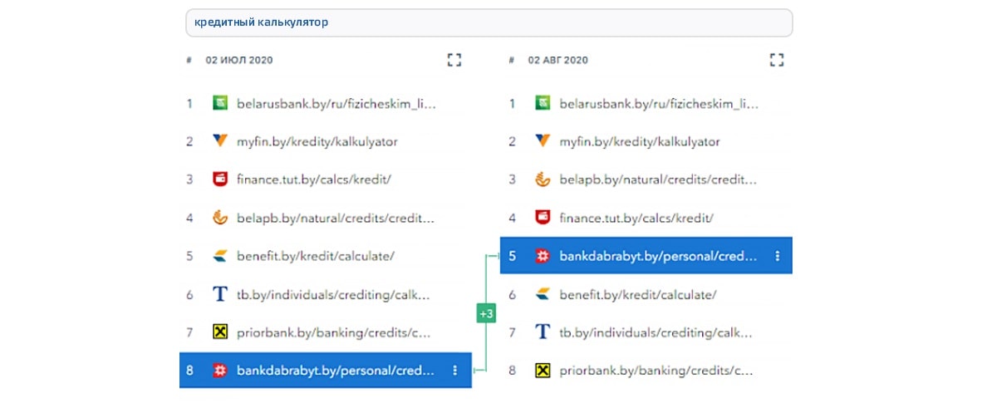The width and height of the screenshot is (997, 403).
Task: Open benefit.by/kredit/calculate in August list
Action: click(638, 294)
